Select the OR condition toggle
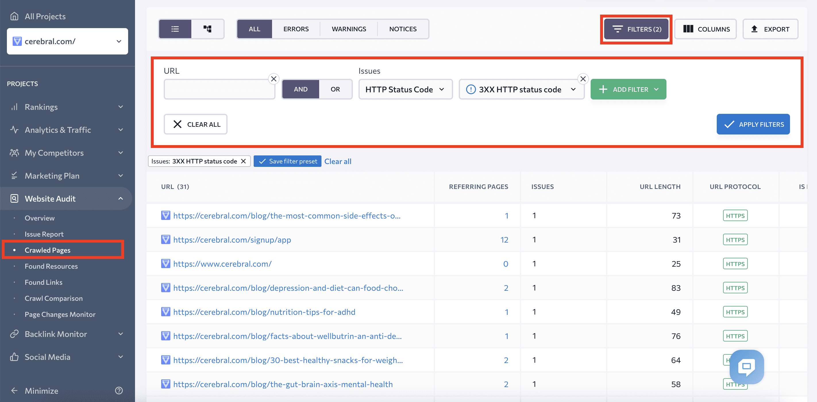 click(x=335, y=89)
